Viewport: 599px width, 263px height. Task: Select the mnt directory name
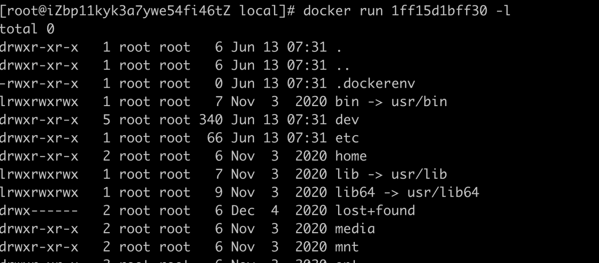[347, 247]
